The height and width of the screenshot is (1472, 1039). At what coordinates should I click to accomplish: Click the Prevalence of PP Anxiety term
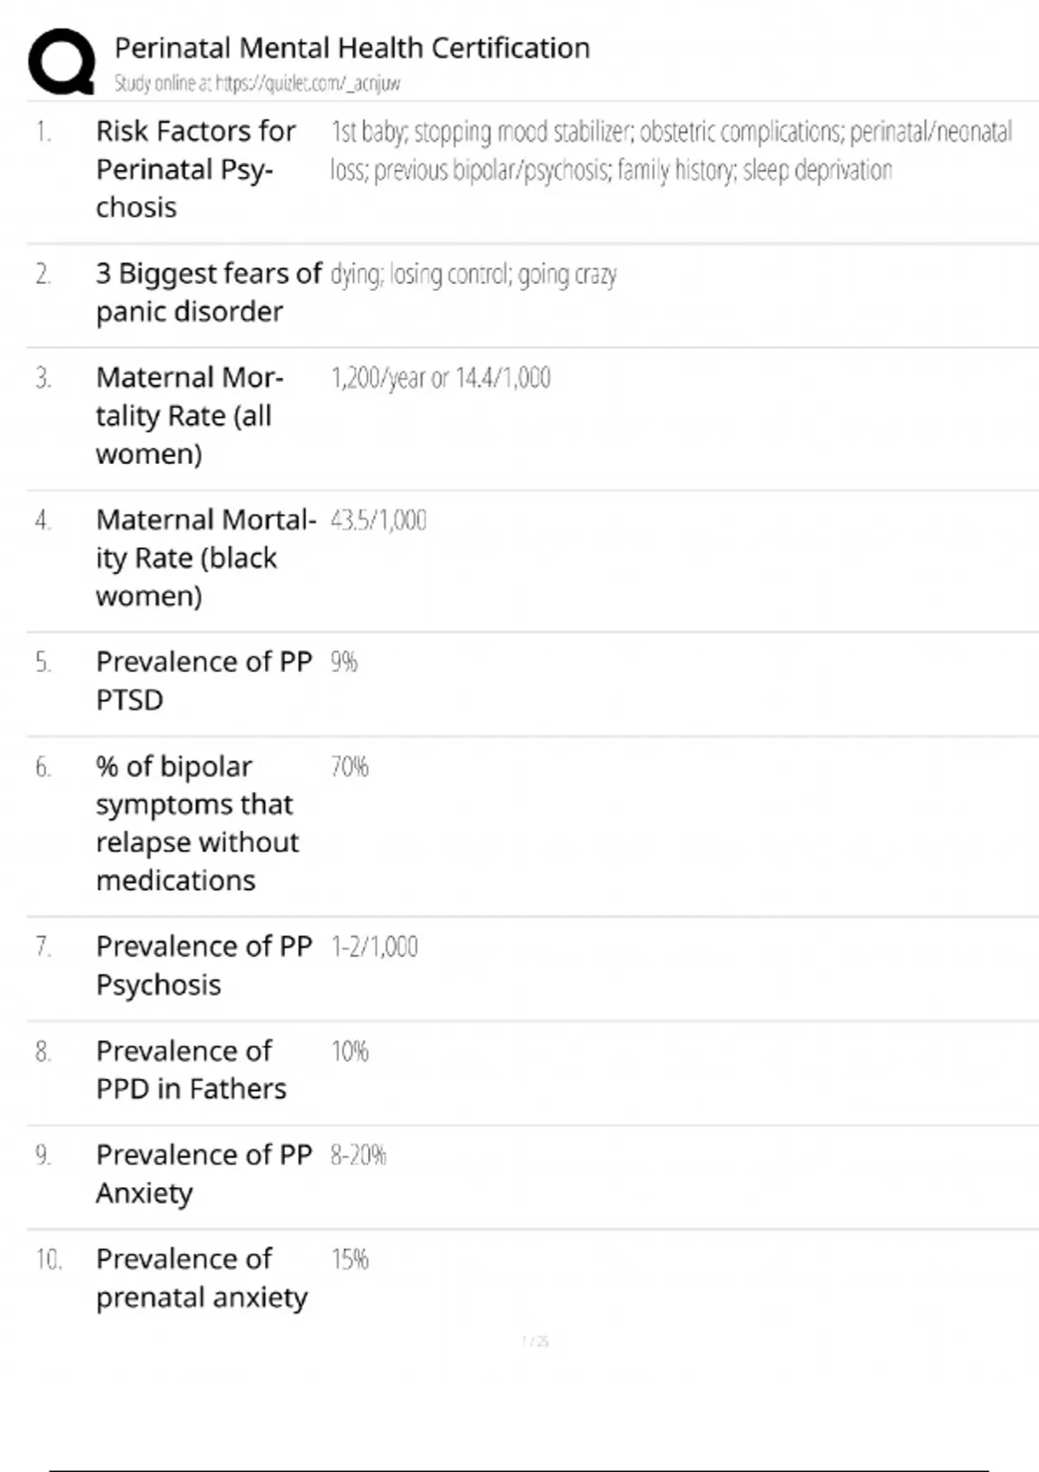203,1174
